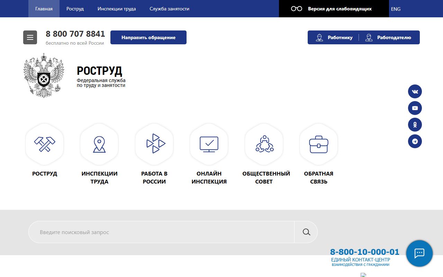Screen dimensions: 443x277
Task: Click the РАБОТА В РОССИИ tile label
Action: (x=154, y=178)
